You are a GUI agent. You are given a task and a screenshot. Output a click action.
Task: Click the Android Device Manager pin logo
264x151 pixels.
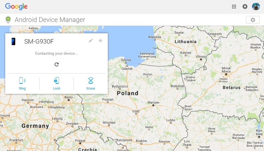(8, 20)
